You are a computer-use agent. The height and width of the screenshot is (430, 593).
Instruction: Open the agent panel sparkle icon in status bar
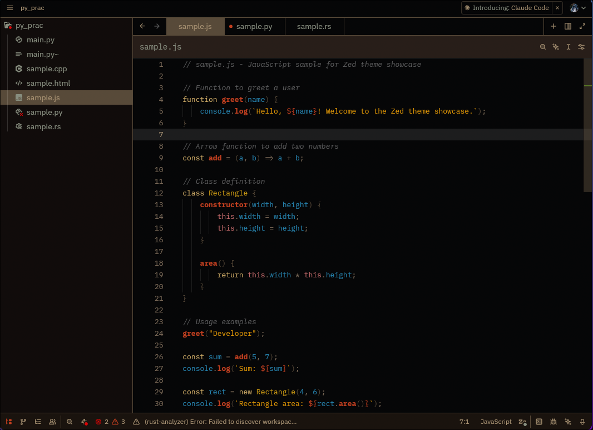coord(568,422)
